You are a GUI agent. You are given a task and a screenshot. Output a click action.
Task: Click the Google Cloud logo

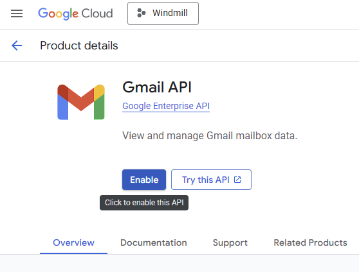coord(75,13)
